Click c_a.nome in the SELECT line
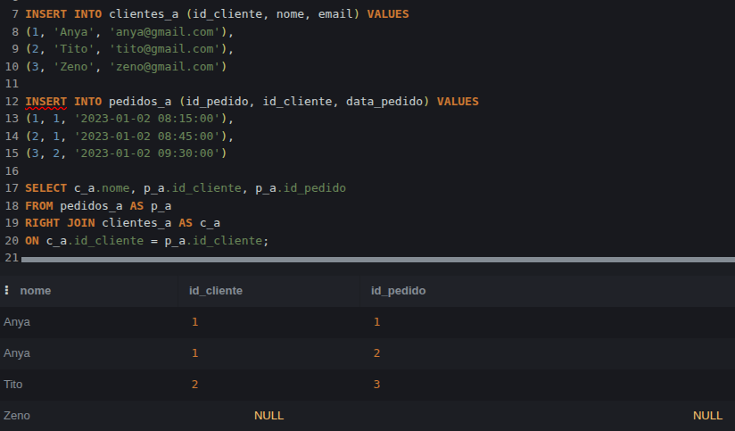735x431 pixels. pos(102,188)
